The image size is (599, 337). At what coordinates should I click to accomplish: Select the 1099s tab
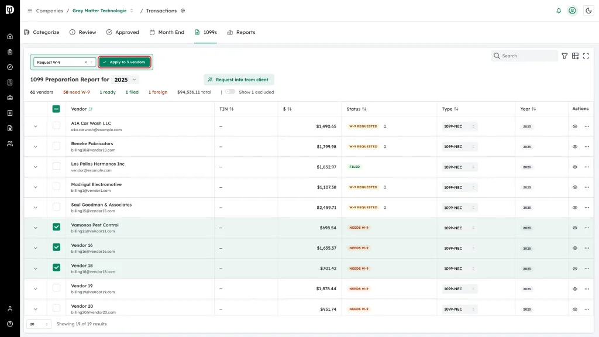coord(205,33)
